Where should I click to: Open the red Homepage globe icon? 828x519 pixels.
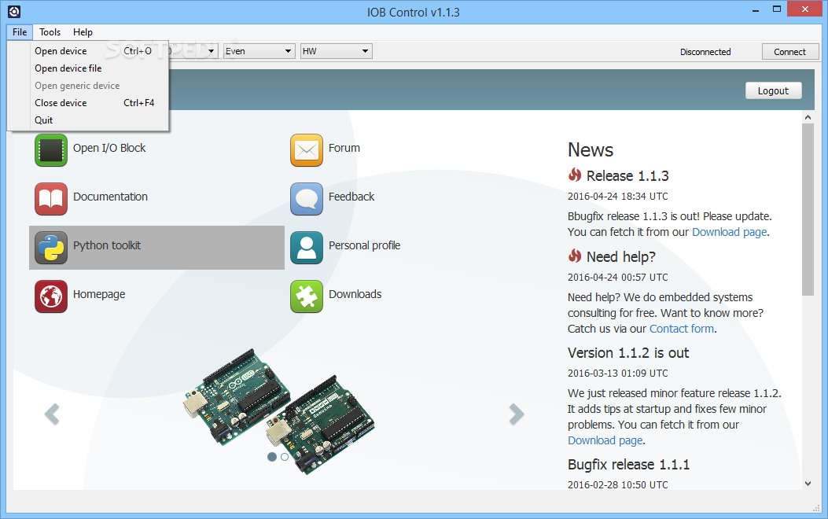click(x=51, y=296)
